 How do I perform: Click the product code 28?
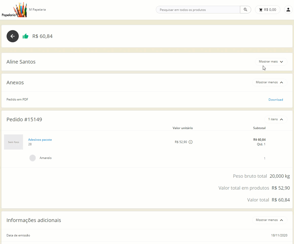point(30,144)
